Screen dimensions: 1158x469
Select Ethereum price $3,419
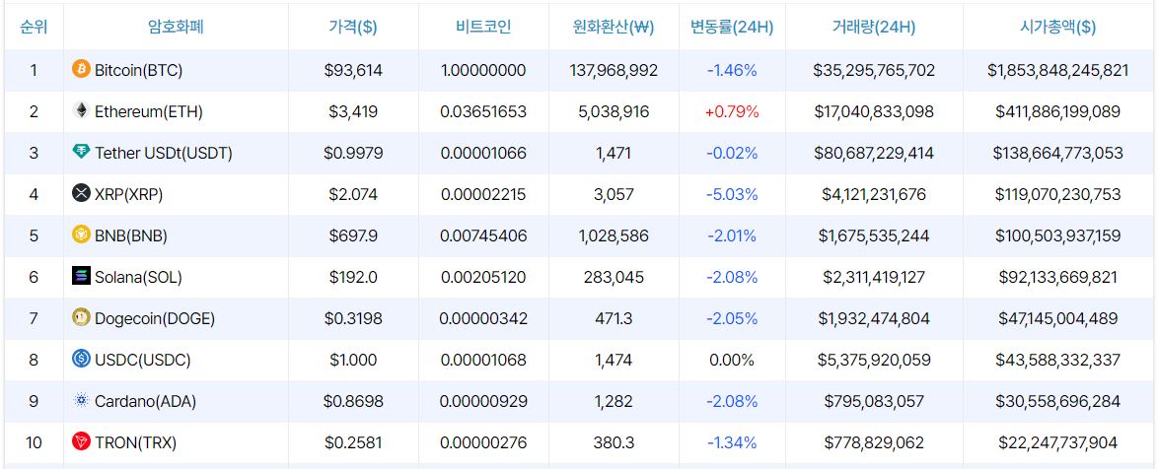click(x=353, y=111)
